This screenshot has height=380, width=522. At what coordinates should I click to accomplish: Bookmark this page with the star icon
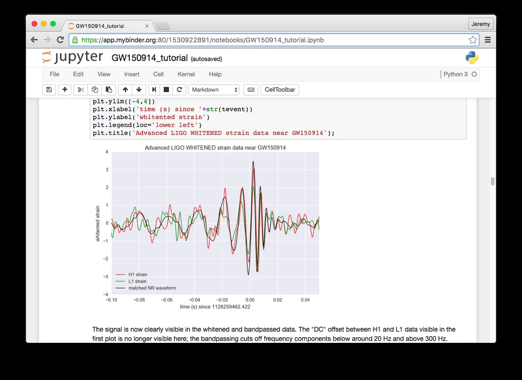click(x=473, y=40)
